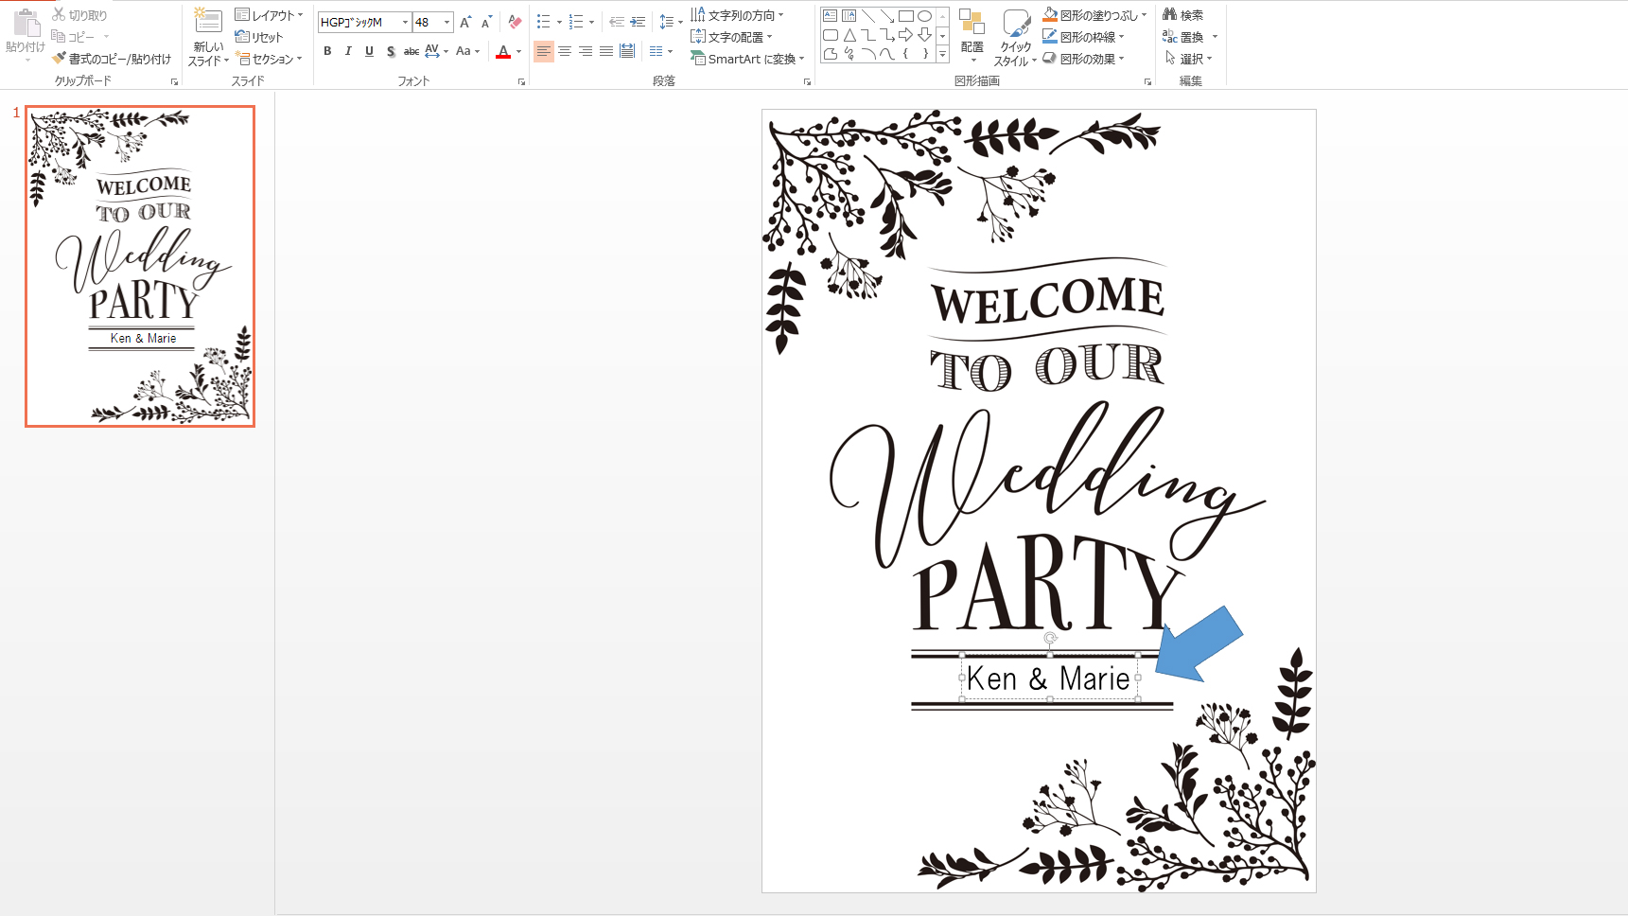Select the right arrow block shape
The image size is (1628, 916).
point(905,35)
